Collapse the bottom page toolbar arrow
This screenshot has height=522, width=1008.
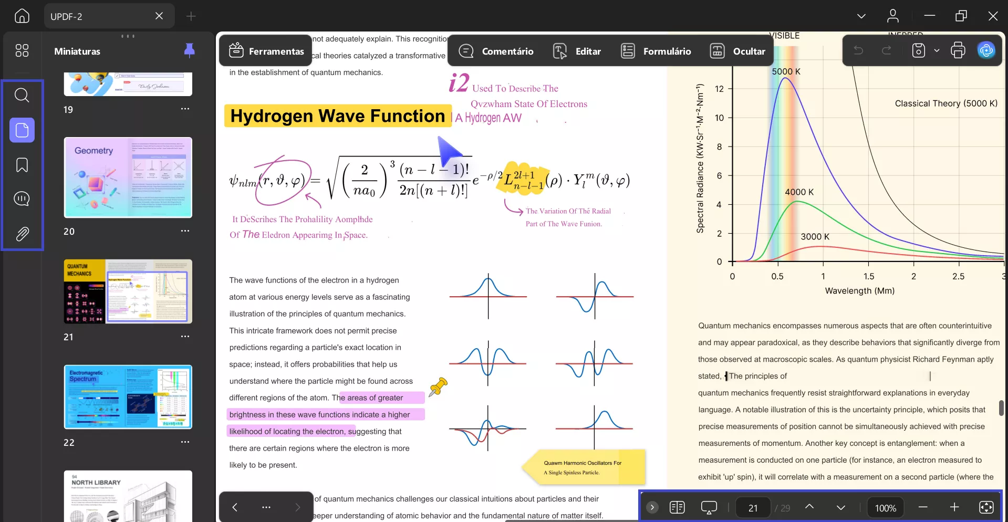click(x=652, y=507)
